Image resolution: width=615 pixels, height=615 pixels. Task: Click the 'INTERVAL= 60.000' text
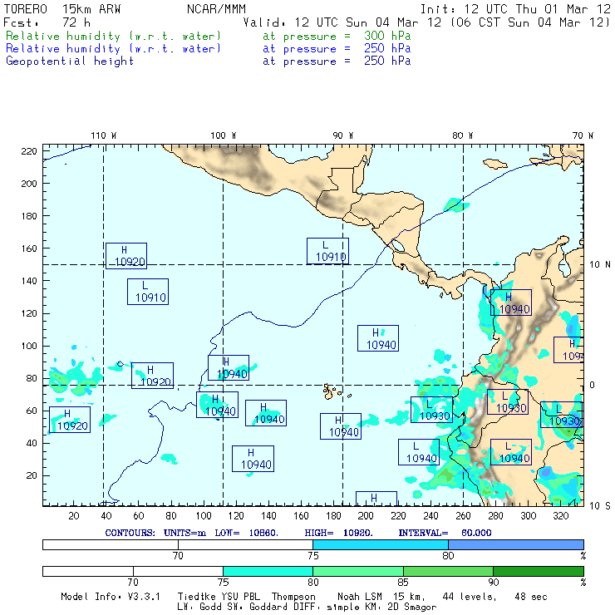pyautogui.click(x=445, y=533)
